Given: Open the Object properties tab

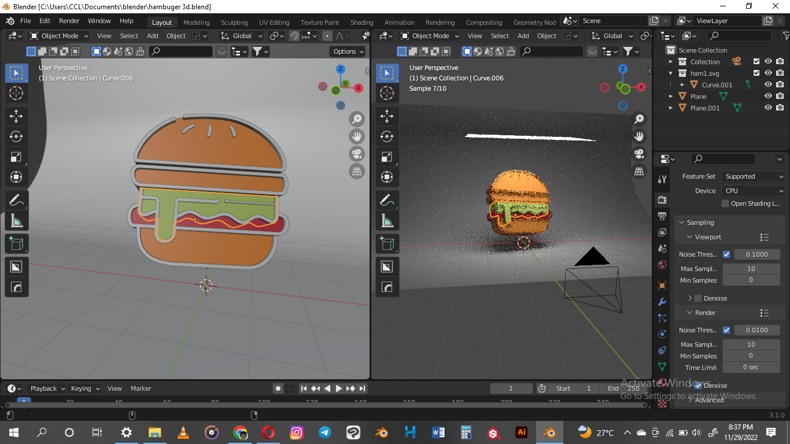Looking at the screenshot, I should pyautogui.click(x=662, y=286).
